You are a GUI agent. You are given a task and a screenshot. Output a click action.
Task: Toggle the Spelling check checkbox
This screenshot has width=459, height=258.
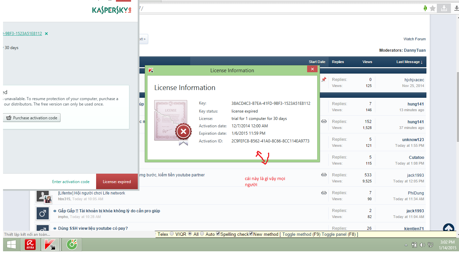(x=218, y=234)
